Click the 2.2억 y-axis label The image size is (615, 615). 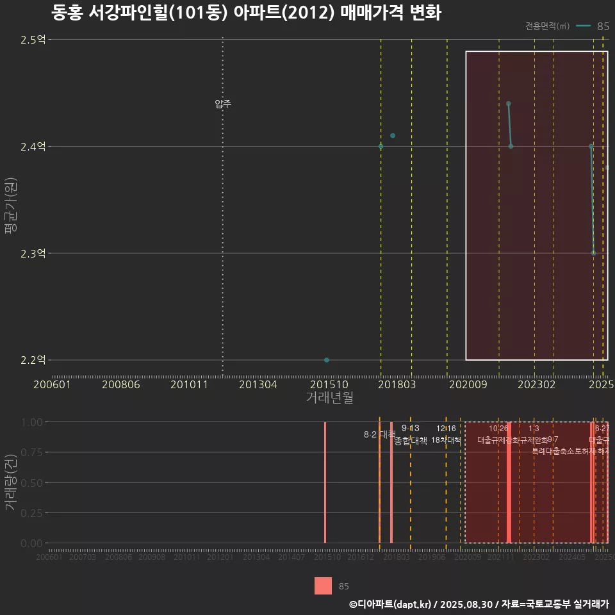click(x=33, y=360)
